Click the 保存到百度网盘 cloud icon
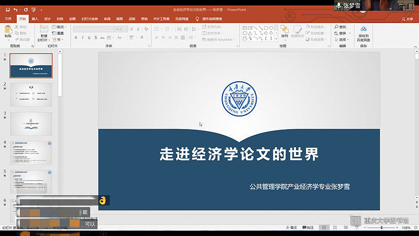 pyautogui.click(x=363, y=29)
